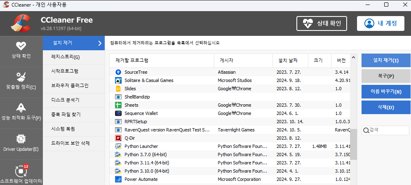
Task: Click the 삭제(D) delete button
Action: 386,108
